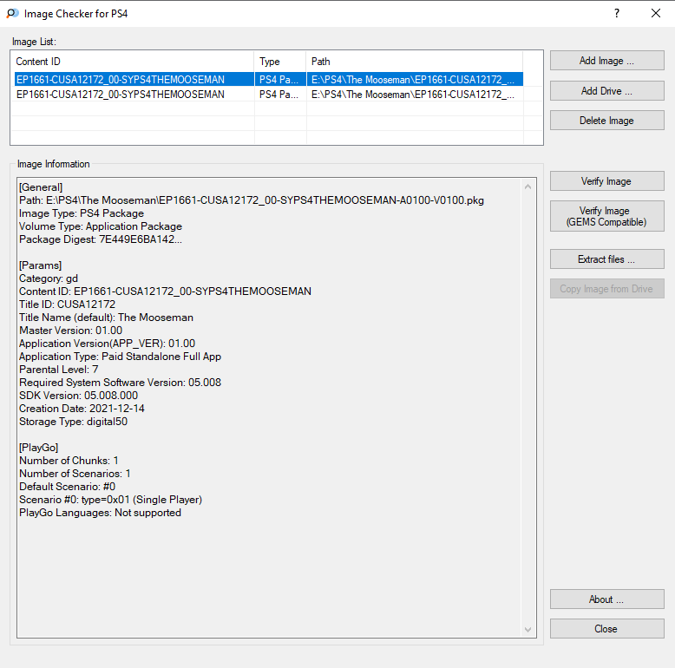Run Verify Image on the package
This screenshot has height=668, width=675.
(606, 181)
